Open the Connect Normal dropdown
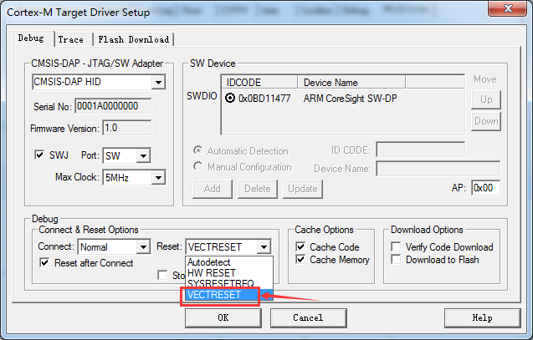The height and width of the screenshot is (340, 533). [x=143, y=247]
